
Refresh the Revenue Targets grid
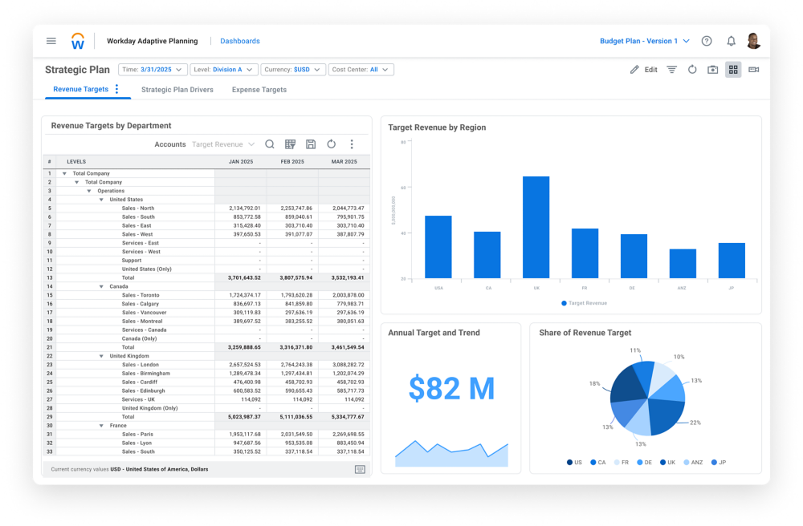point(332,144)
